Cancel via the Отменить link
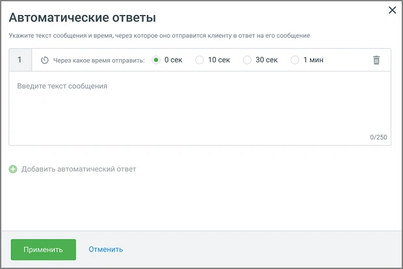This screenshot has width=403, height=269. tap(106, 250)
